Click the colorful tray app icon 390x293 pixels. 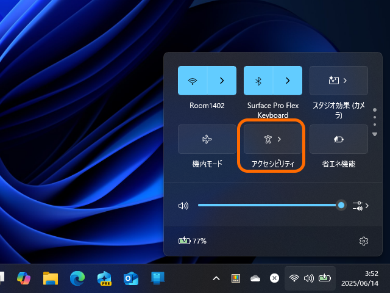pos(236,278)
